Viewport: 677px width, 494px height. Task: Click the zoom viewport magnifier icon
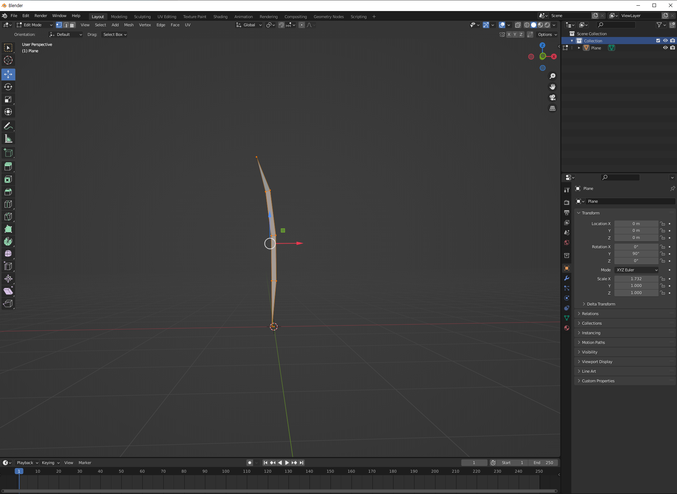tap(552, 76)
